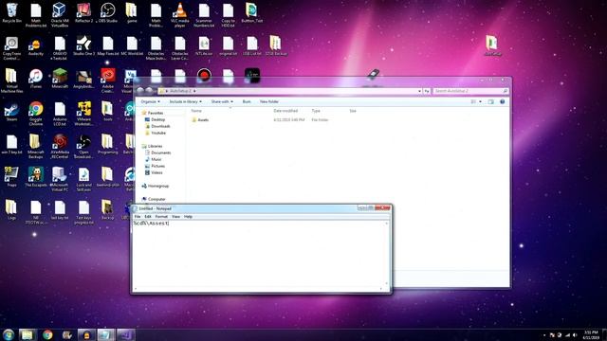This screenshot has width=607, height=341.
Task: Open Notepad Format menu
Action: pos(161,217)
